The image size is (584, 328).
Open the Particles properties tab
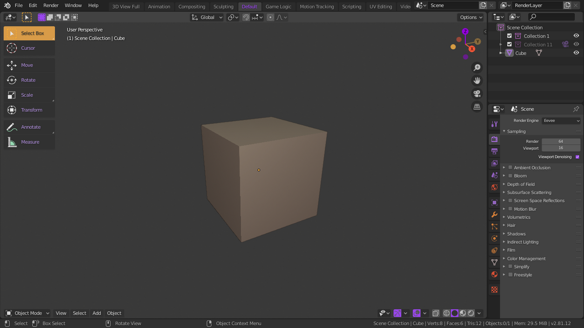pyautogui.click(x=494, y=226)
